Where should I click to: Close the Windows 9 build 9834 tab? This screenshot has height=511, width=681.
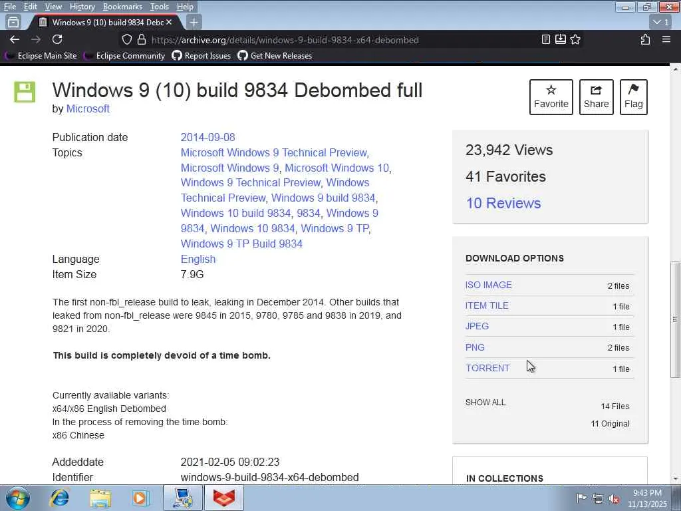[x=169, y=22]
